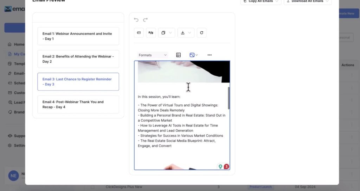Click Download All Emails button

[x=308, y=1]
